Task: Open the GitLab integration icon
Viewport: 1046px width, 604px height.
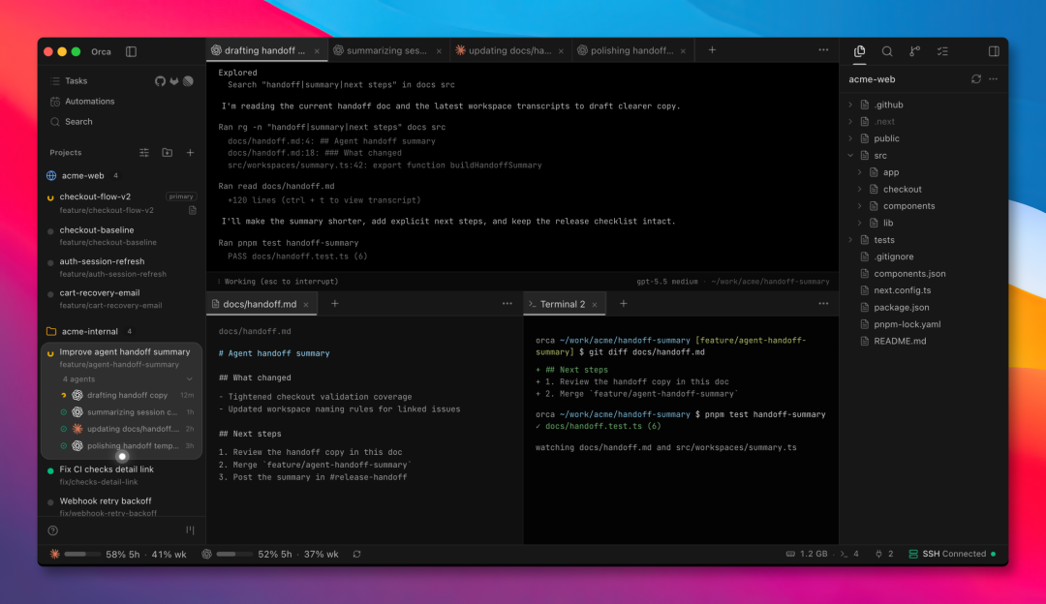Action: 174,80
